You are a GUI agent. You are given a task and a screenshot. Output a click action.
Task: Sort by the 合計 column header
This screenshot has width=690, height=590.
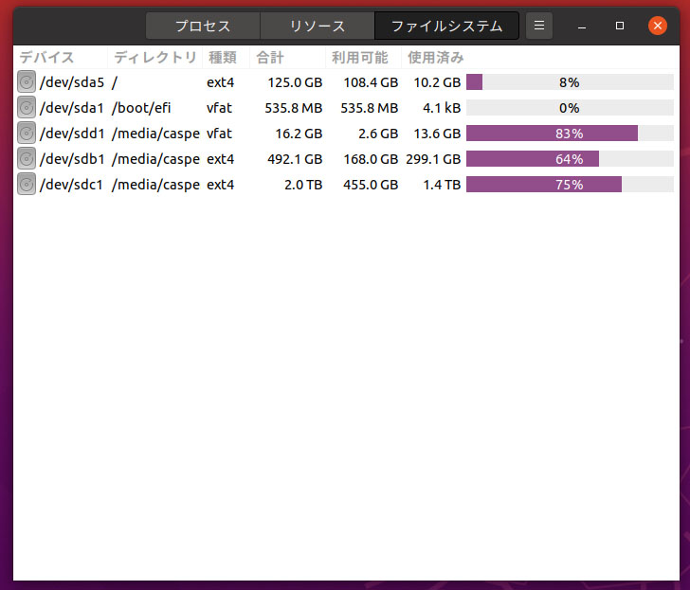coord(288,58)
